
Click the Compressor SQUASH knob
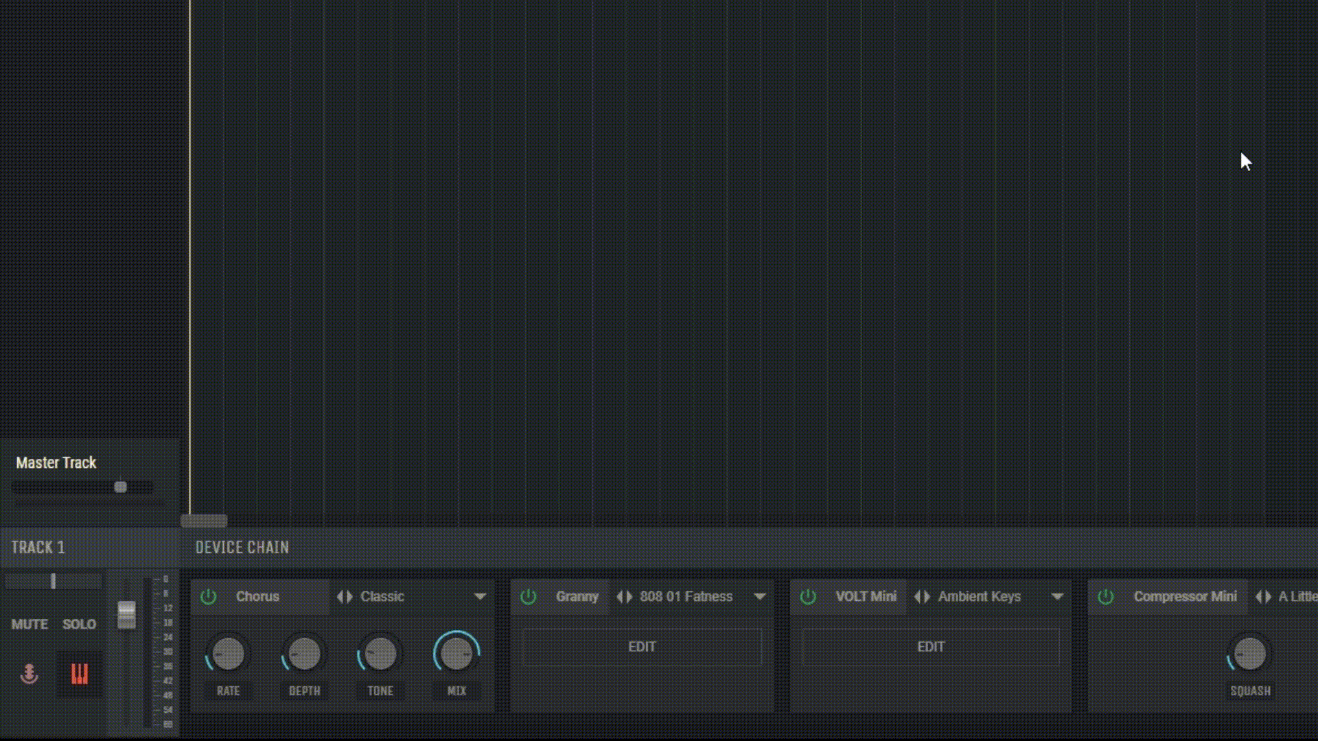point(1249,653)
